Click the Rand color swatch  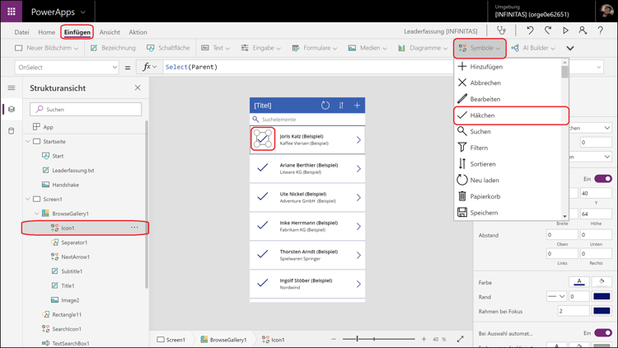(x=602, y=296)
